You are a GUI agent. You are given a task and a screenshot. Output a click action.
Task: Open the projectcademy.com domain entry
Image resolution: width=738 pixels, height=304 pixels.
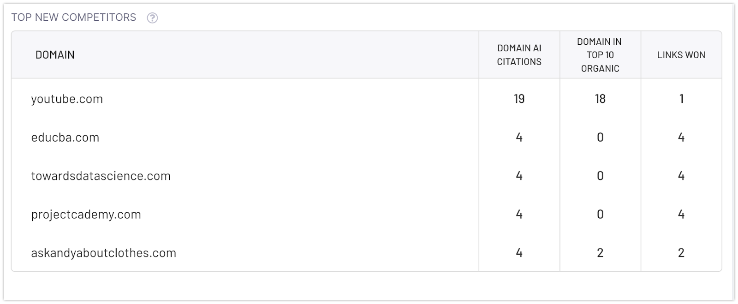pyautogui.click(x=86, y=215)
